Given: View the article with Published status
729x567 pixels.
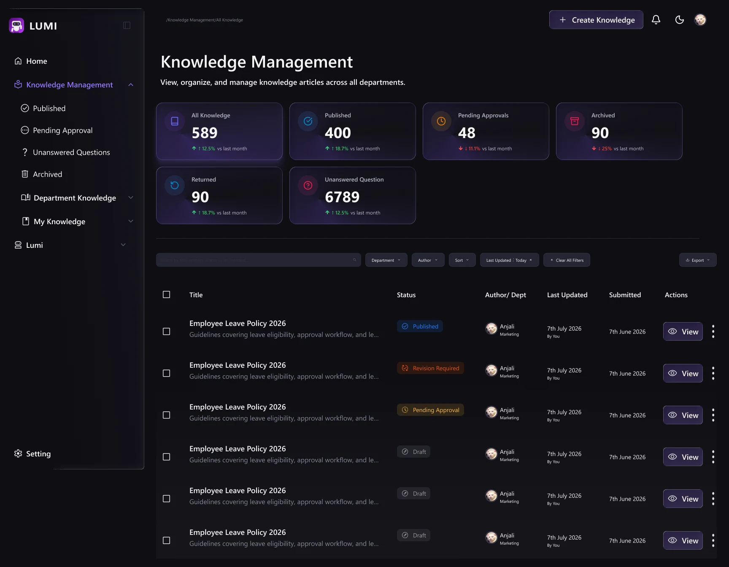Looking at the screenshot, I should click(683, 331).
